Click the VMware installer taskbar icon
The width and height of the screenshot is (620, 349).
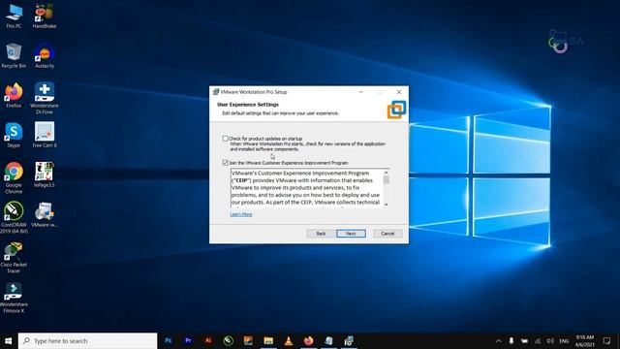(x=349, y=340)
